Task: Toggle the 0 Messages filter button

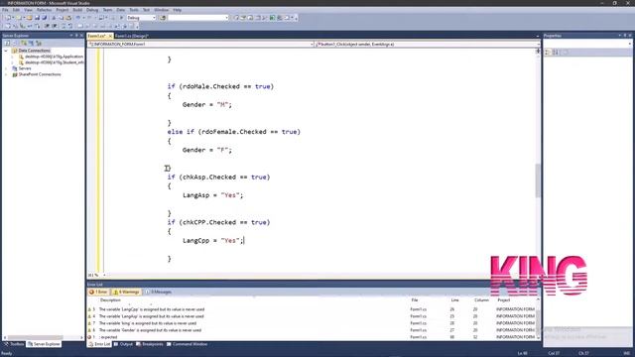Action: pos(159,292)
